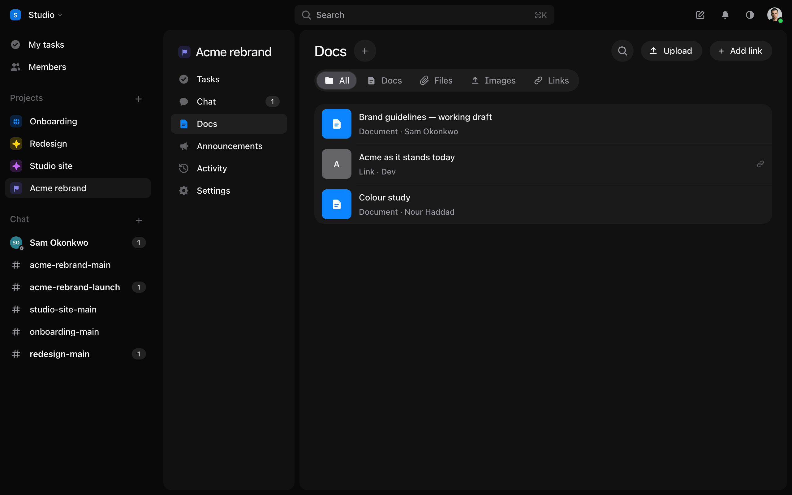The height and width of the screenshot is (495, 792).
Task: Click the Add link button
Action: click(740, 51)
